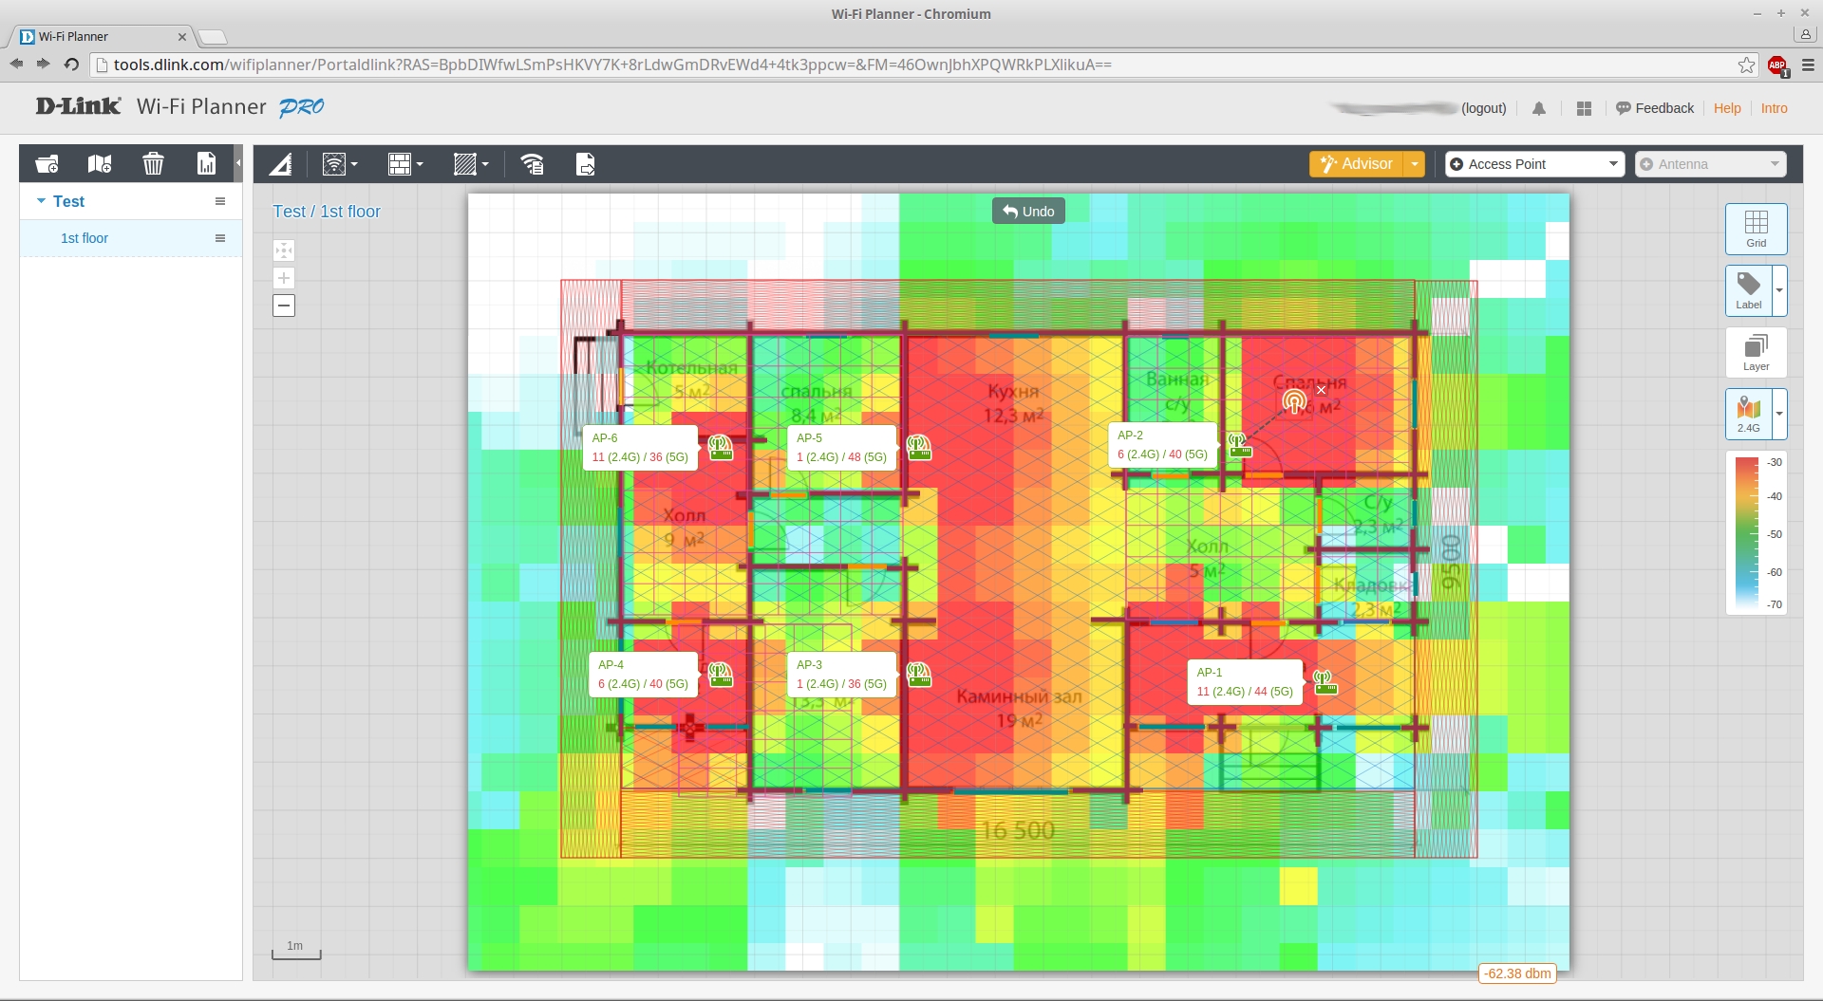1823x1001 pixels.
Task: Open the Intro link
Action: click(1774, 108)
